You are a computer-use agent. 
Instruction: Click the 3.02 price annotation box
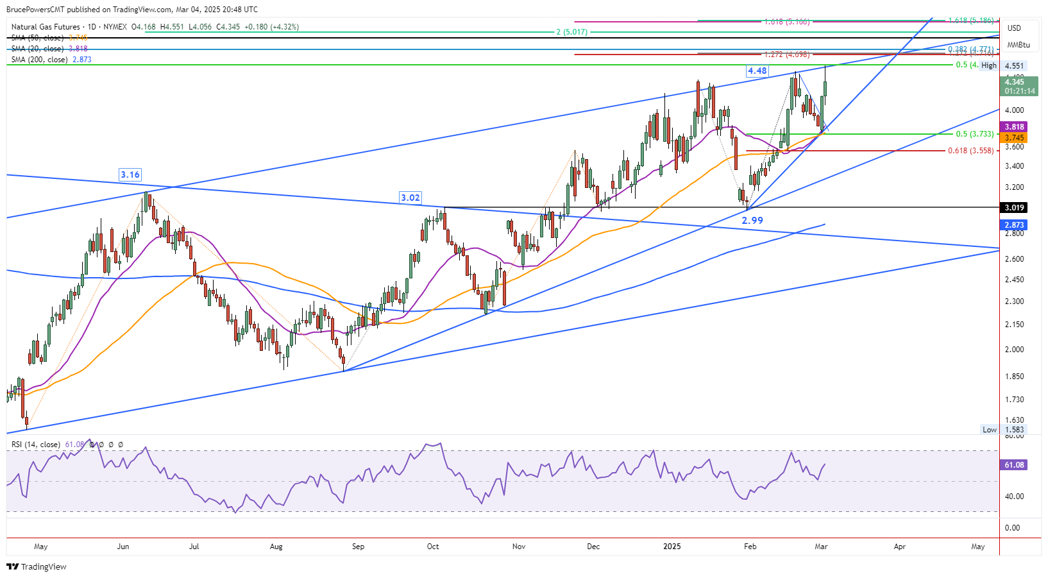tap(410, 198)
